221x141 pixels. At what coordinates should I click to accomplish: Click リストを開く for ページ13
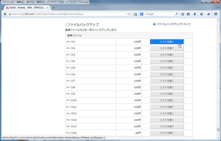(167, 120)
